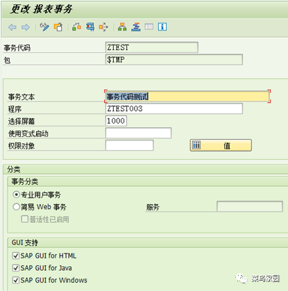Click the check objects toolbar icon
288x291 pixels.
[x=76, y=27]
